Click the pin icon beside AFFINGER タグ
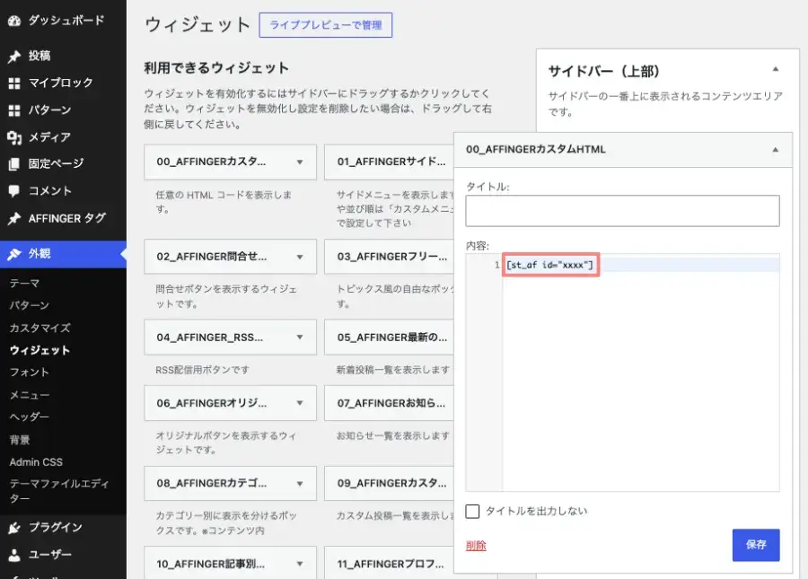The image size is (808, 579). (13, 219)
